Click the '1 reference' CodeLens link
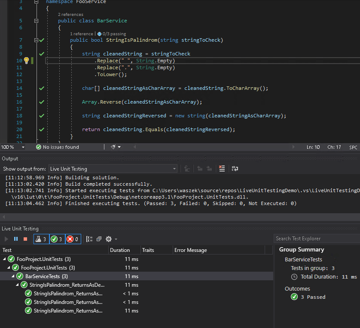 (82, 33)
